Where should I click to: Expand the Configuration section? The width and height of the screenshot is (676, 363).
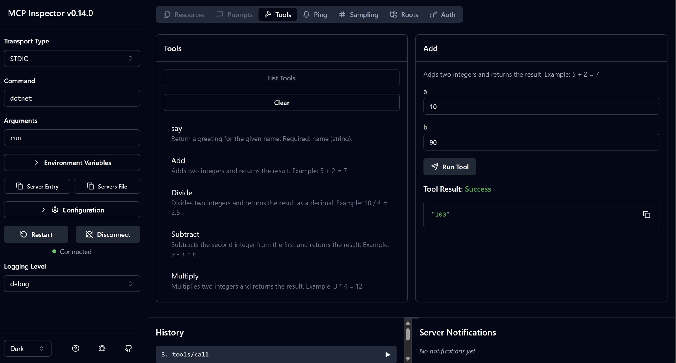click(72, 210)
